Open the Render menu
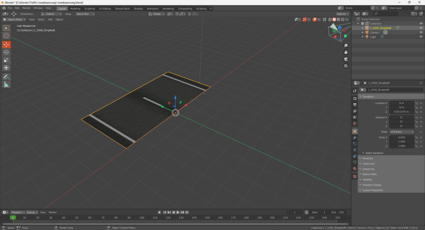This screenshot has height=230, width=425. pos(26,8)
